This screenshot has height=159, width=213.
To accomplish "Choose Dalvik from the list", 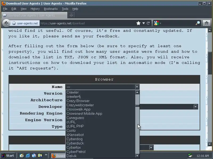I will (x=101, y=156).
